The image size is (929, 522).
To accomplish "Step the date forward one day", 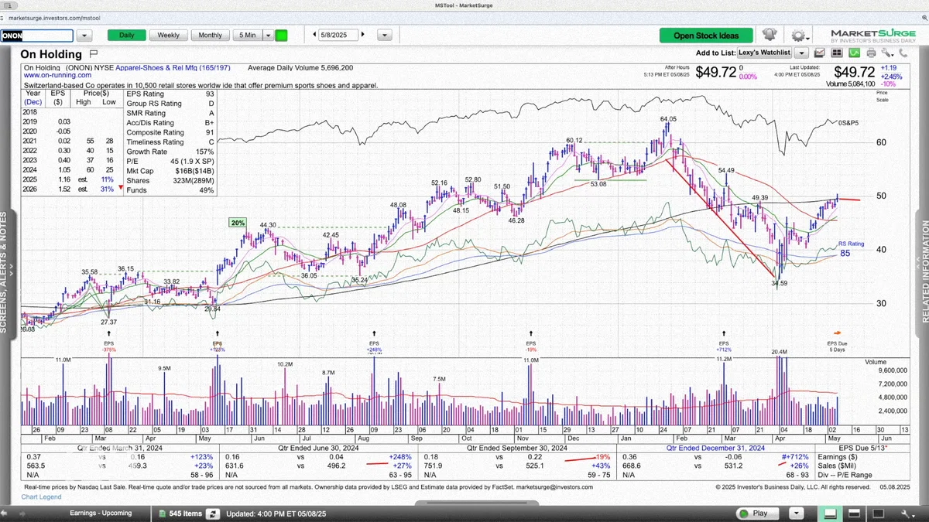I will [363, 35].
